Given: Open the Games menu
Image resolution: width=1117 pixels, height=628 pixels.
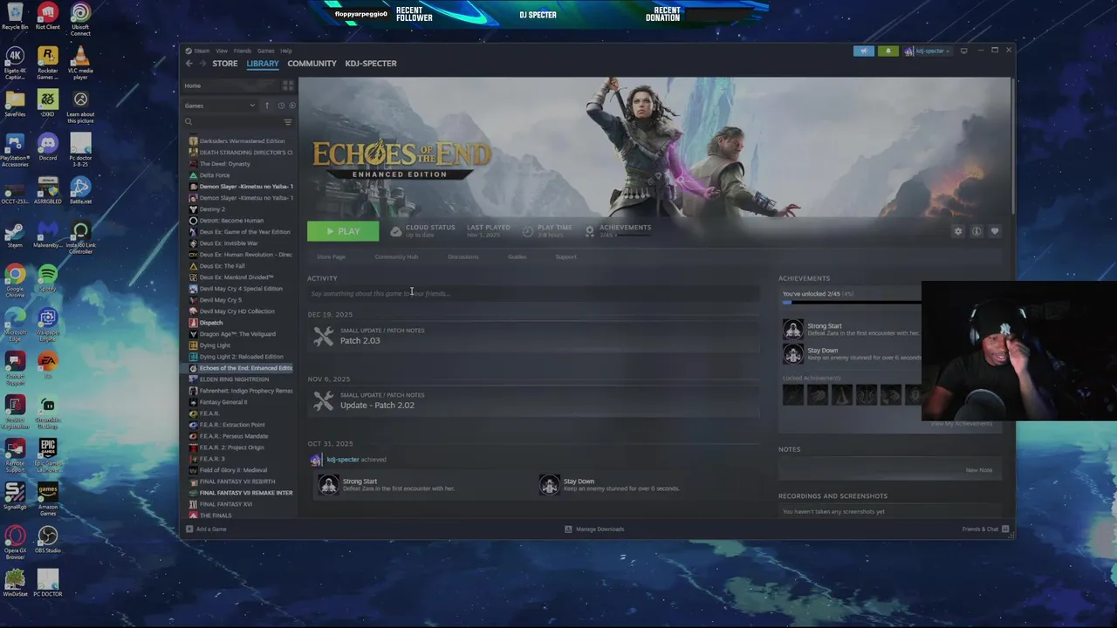Looking at the screenshot, I should [x=265, y=51].
